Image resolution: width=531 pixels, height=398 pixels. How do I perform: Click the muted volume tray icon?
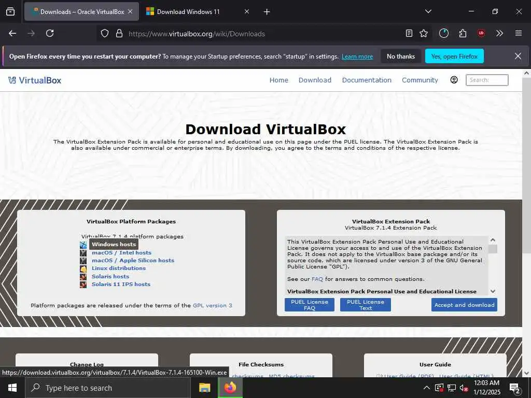click(x=464, y=388)
